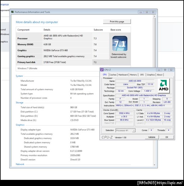Click the Level 2 cache value 4 x 1024 KBytes
This screenshot has height=186, width=184.
click(x=154, y=120)
